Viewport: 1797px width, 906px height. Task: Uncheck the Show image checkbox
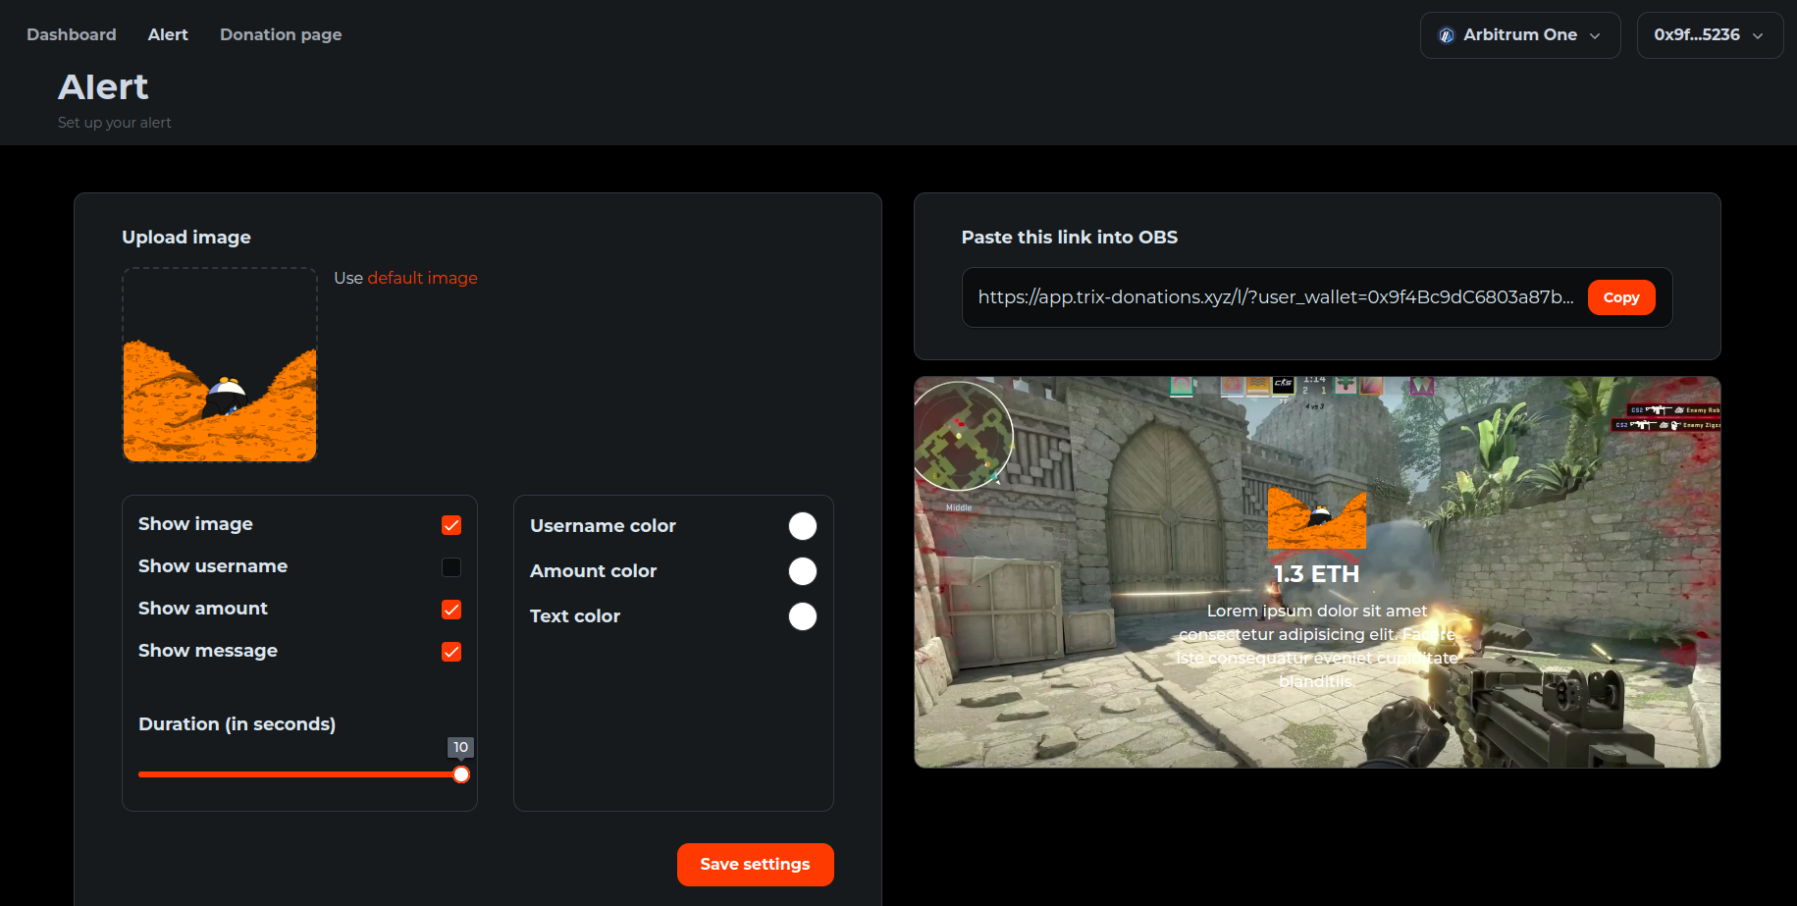[x=451, y=525]
